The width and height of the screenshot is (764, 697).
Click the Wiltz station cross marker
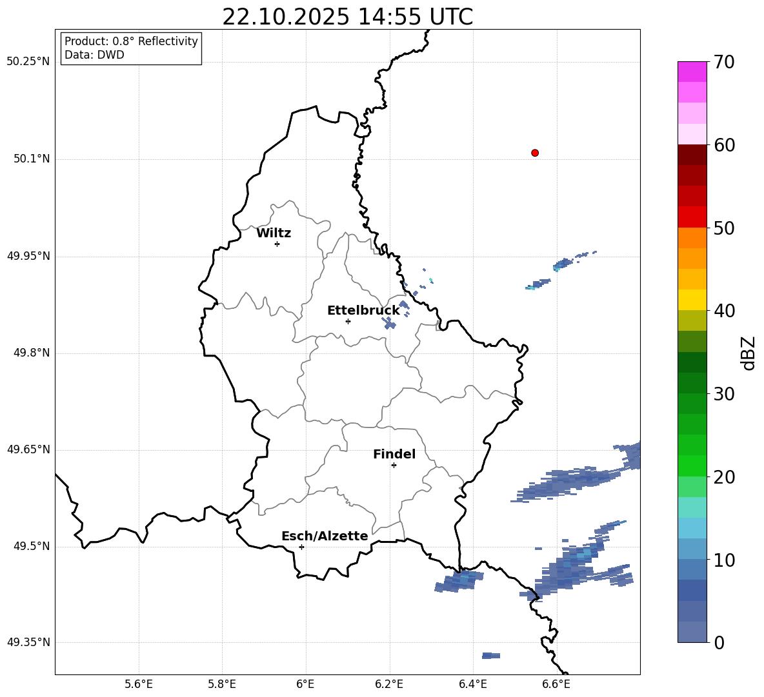click(277, 244)
